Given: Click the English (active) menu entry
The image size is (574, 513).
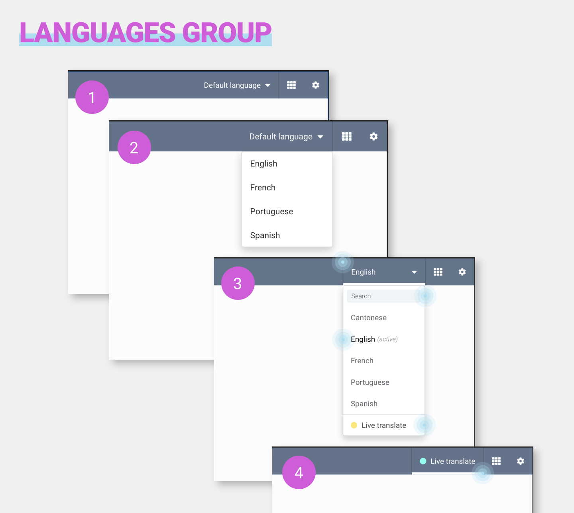Looking at the screenshot, I should (374, 339).
